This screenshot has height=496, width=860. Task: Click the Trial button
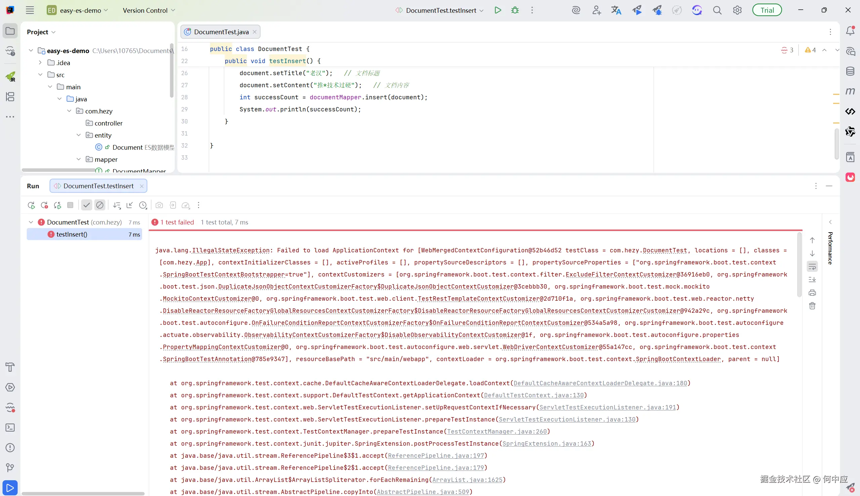(767, 10)
